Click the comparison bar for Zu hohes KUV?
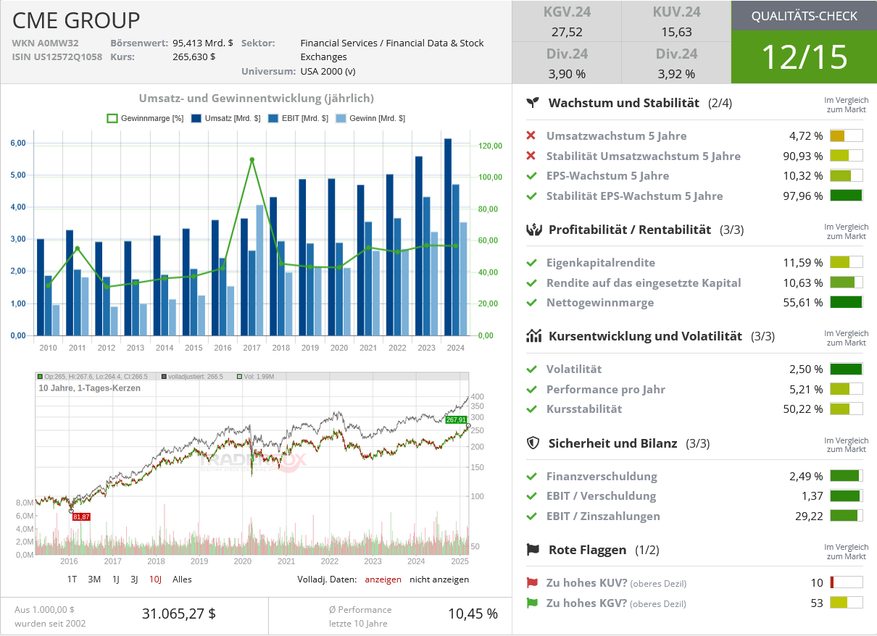877x636 pixels. click(x=847, y=582)
